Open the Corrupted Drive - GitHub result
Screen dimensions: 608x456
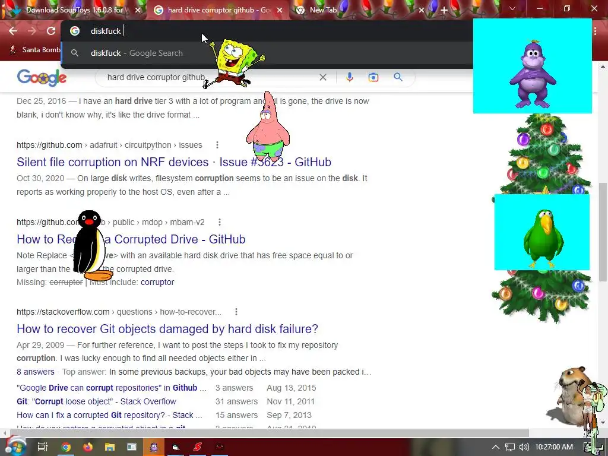[131, 239]
